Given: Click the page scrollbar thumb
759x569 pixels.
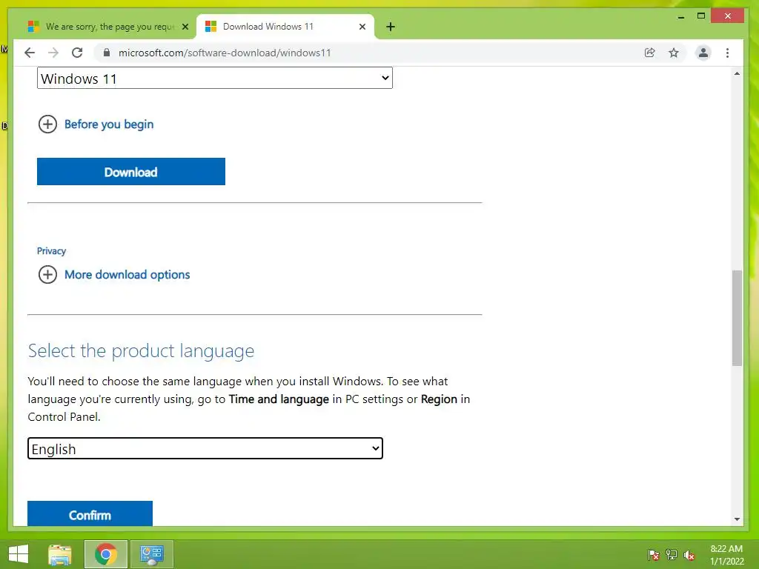Looking at the screenshot, I should point(737,318).
